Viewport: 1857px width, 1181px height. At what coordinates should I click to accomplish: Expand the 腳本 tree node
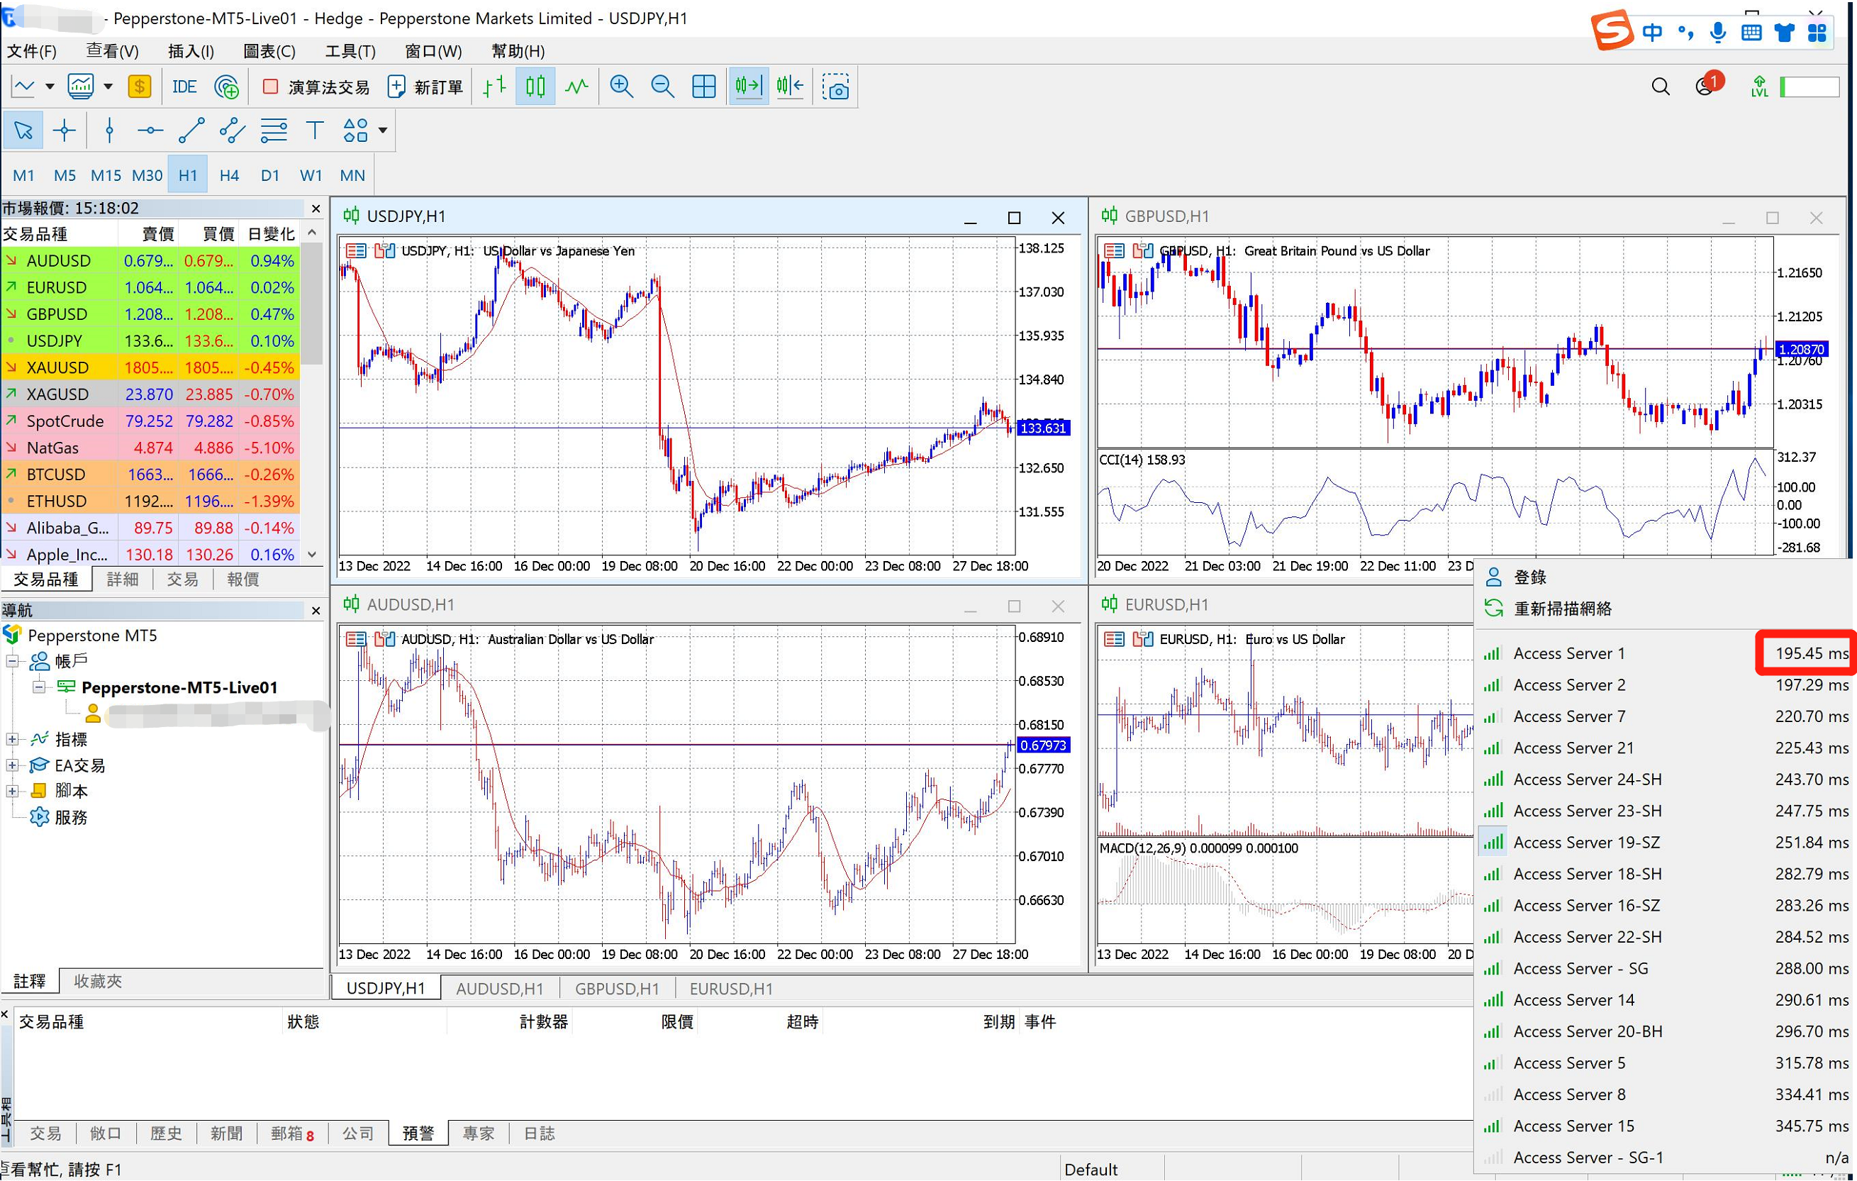click(x=12, y=792)
